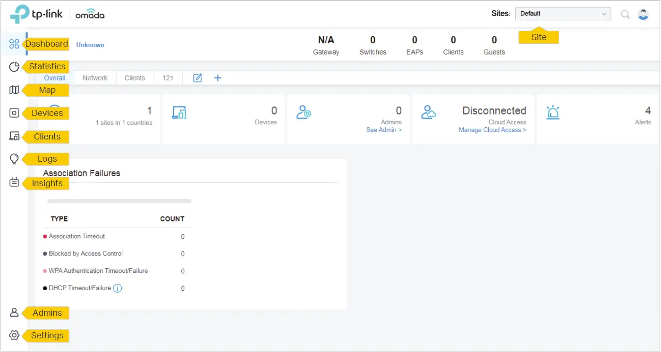Click the Disconnected cloud status text
Screen dimensions: 661x352
[494, 111]
